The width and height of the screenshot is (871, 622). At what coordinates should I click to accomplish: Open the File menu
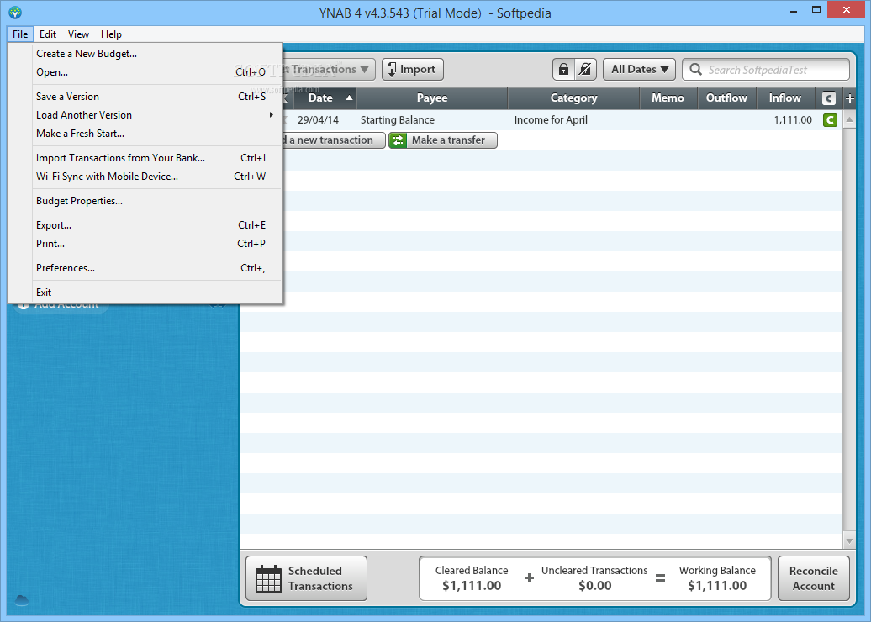(x=20, y=34)
